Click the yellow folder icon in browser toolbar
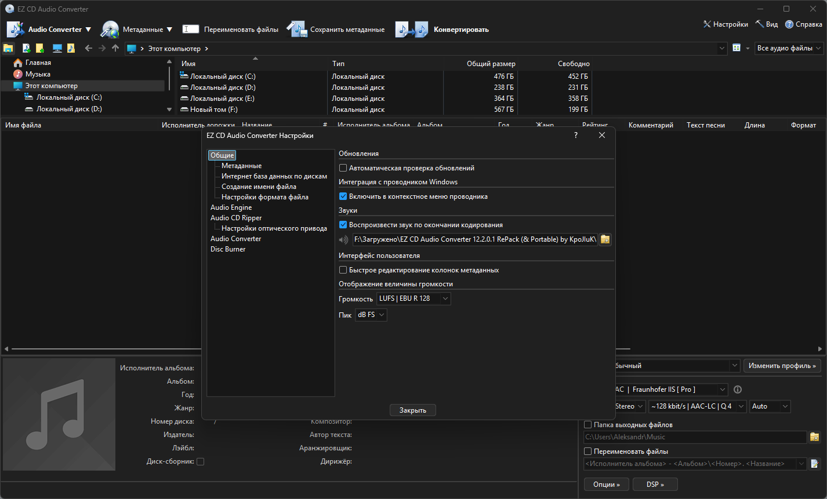Viewport: 827px width, 499px height. point(8,48)
